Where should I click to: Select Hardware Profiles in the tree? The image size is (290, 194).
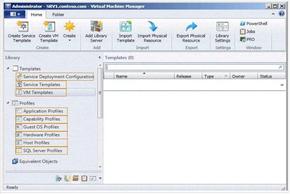click(42, 135)
